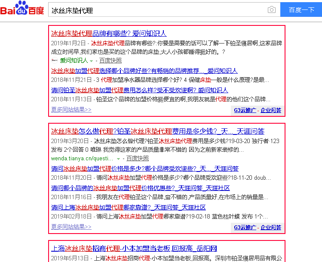This screenshot has height=262, width=322.
Task: Open 请问上海冰丝床垫加盟代理哪家靠谱 link
Action: 129,207
